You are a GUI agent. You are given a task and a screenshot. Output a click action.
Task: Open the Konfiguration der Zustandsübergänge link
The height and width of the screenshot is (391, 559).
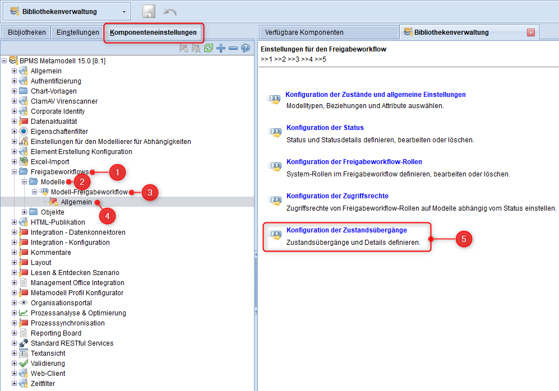[347, 230]
